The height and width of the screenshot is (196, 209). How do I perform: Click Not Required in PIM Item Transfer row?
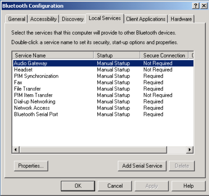[158, 95]
